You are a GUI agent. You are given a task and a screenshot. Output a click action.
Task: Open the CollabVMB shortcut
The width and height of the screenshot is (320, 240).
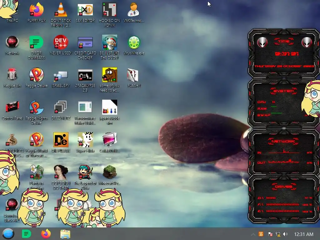[x=109, y=142]
